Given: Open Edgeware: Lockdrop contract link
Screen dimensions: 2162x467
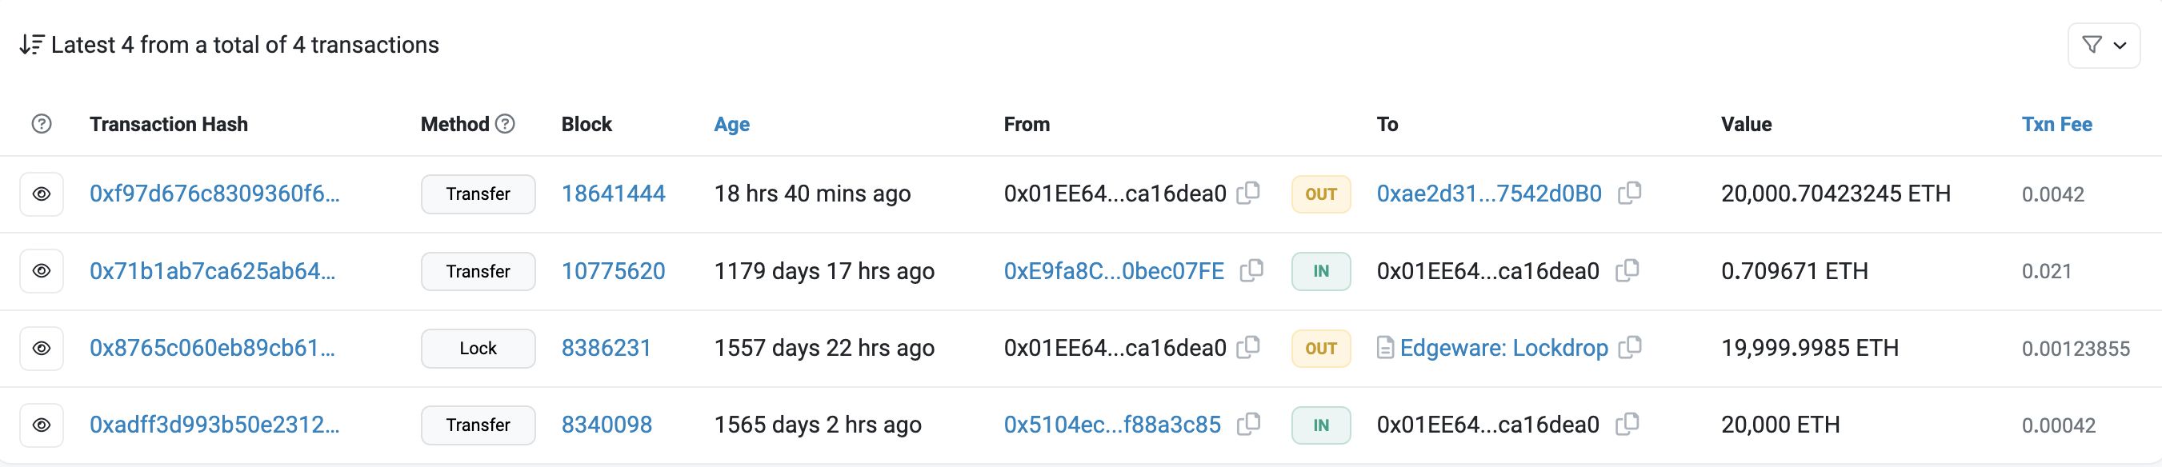Looking at the screenshot, I should pos(1503,348).
